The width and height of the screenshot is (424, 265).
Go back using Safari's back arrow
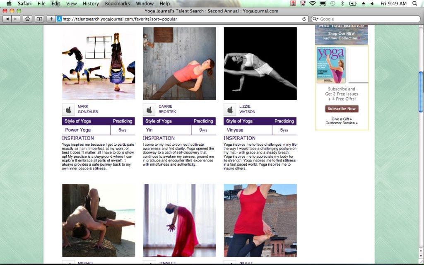pyautogui.click(x=7, y=19)
